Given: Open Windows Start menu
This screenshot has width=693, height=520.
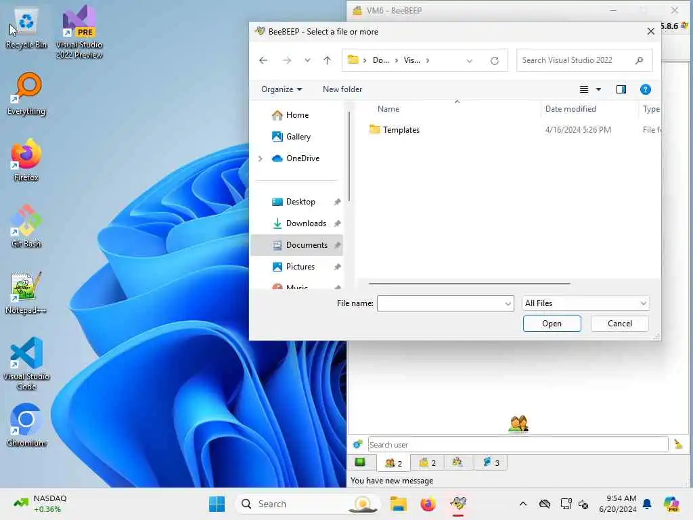Looking at the screenshot, I should 217,504.
